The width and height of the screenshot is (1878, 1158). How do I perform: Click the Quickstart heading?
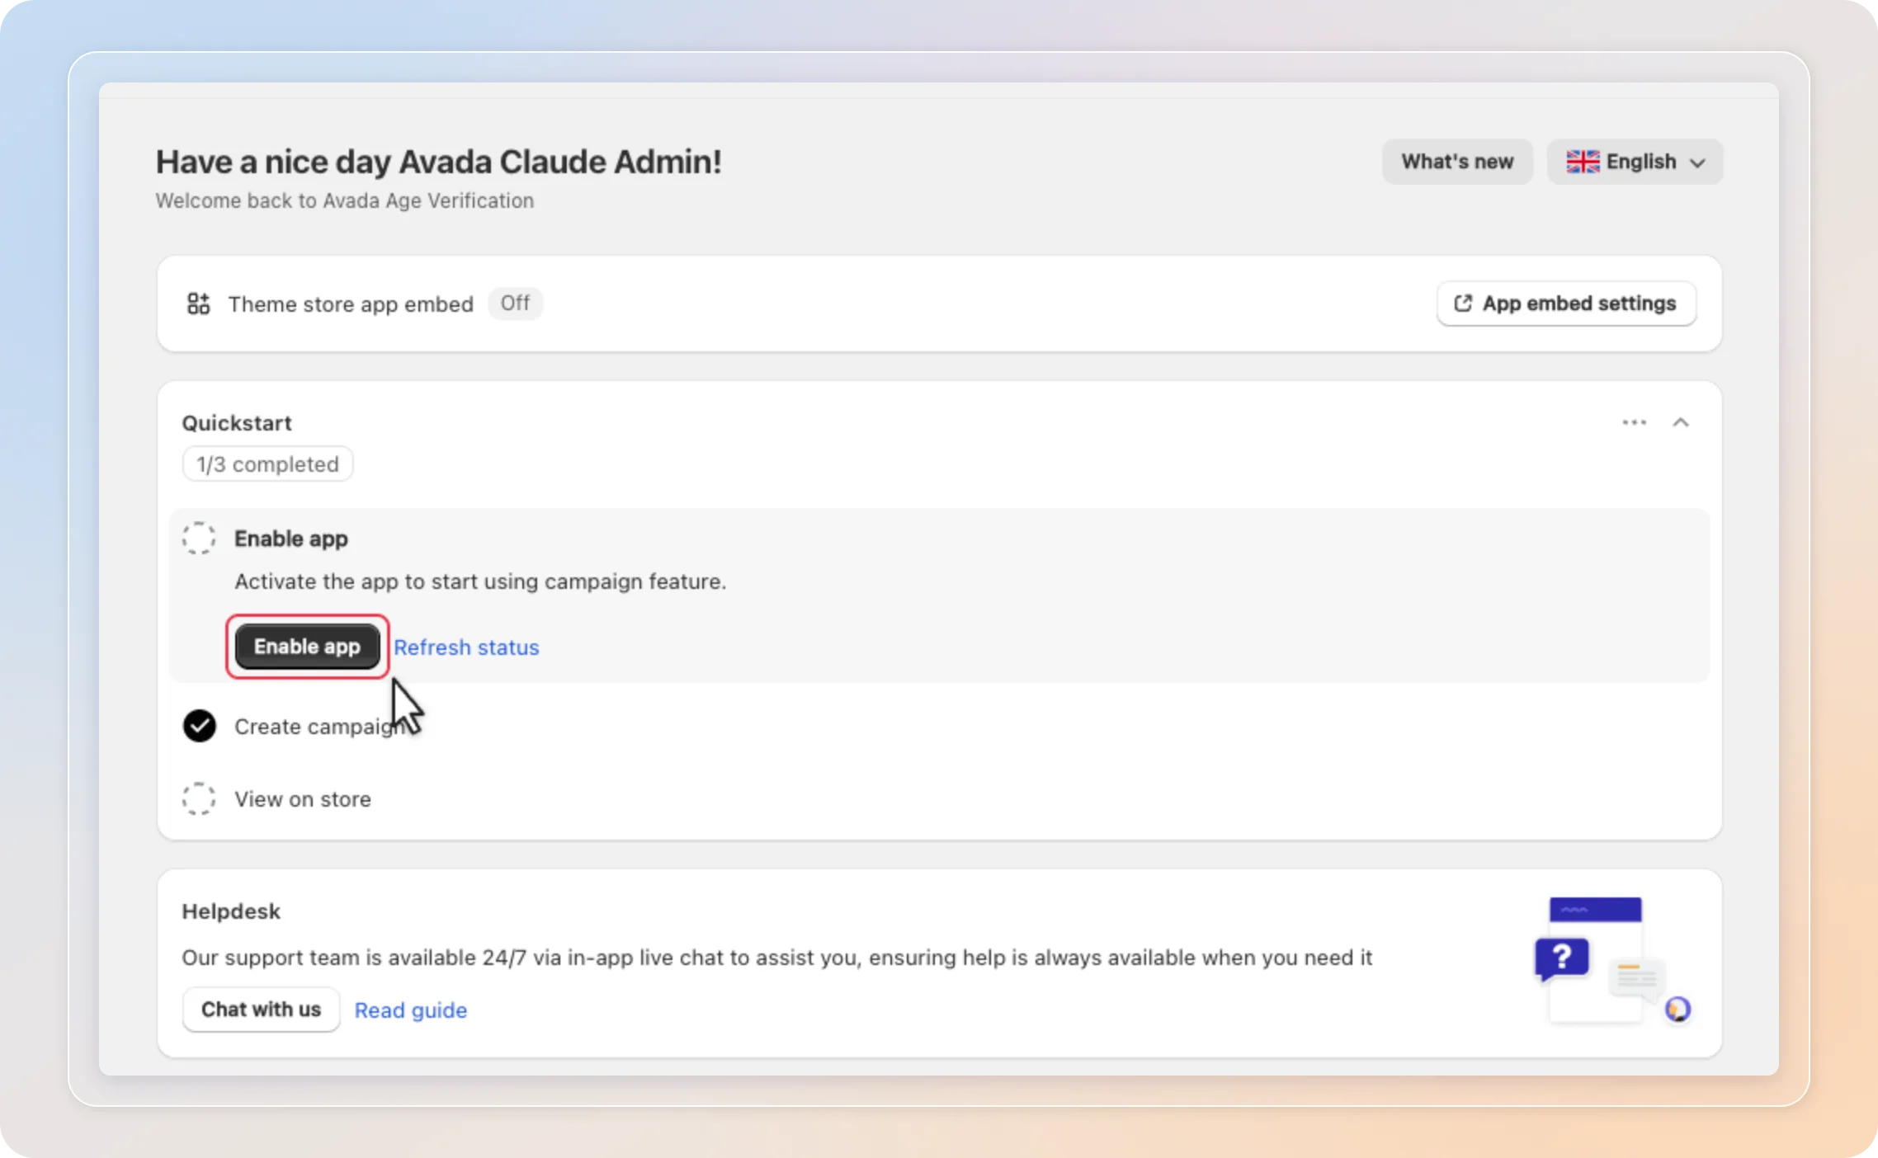237,423
